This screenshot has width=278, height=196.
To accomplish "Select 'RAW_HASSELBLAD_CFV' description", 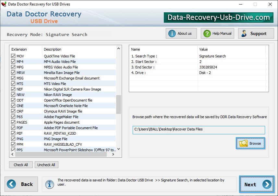I will click(x=63, y=144).
